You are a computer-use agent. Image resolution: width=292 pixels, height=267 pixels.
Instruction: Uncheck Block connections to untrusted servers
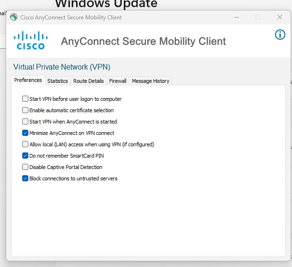click(25, 178)
